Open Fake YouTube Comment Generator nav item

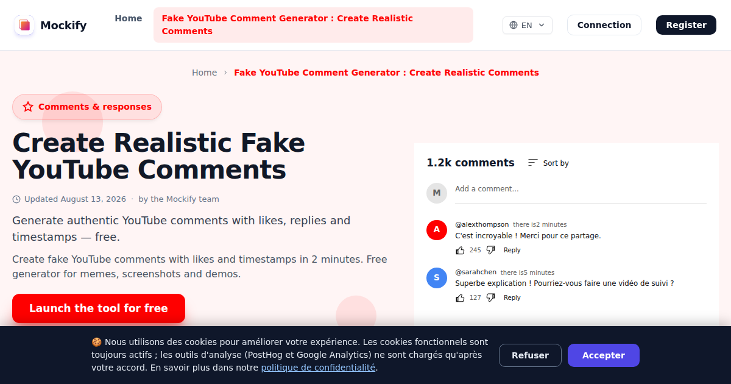tap(313, 25)
